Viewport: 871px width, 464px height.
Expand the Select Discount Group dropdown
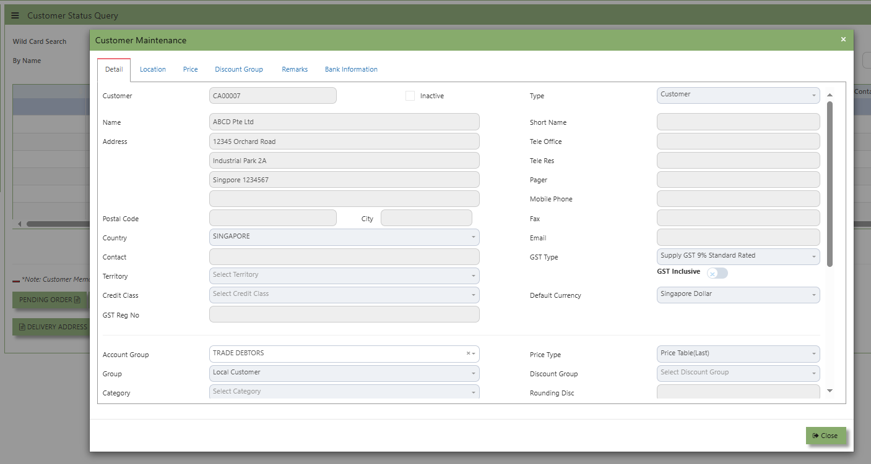pyautogui.click(x=738, y=373)
